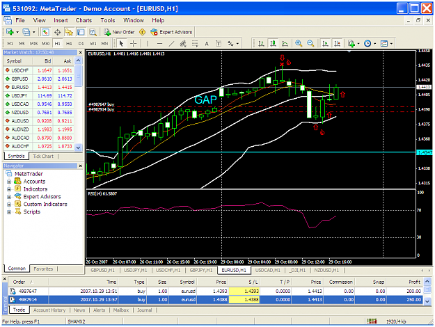The height and width of the screenshot is (327, 435).
Task: Select the D1 timeframe
Action: click(x=81, y=44)
